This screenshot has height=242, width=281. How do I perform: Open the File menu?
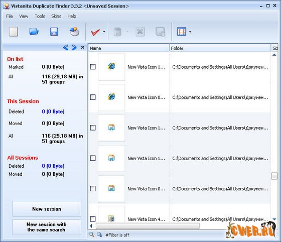point(10,16)
